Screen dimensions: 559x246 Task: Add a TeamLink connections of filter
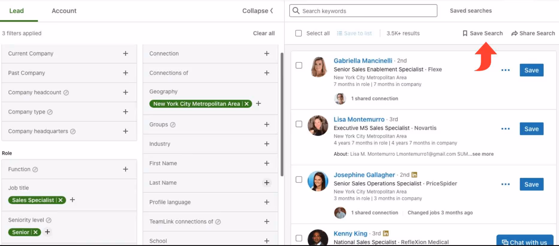tap(267, 222)
